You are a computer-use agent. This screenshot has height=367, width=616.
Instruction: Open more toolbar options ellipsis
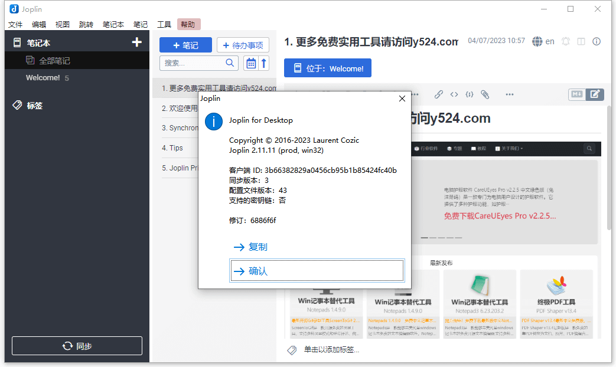tap(510, 94)
